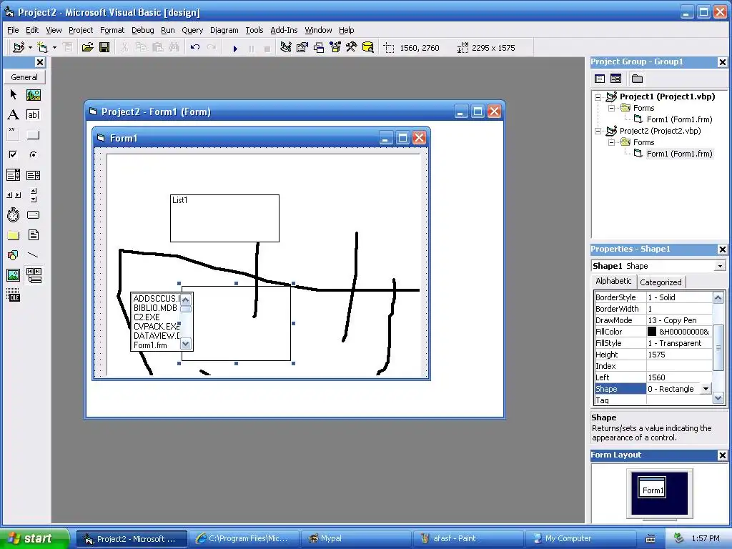732x549 pixels.
Task: Select the CheckBox tool in the toolbox
Action: [x=13, y=154]
